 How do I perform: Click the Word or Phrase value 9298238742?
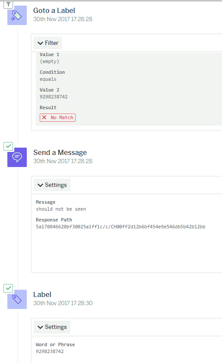coord(50,351)
